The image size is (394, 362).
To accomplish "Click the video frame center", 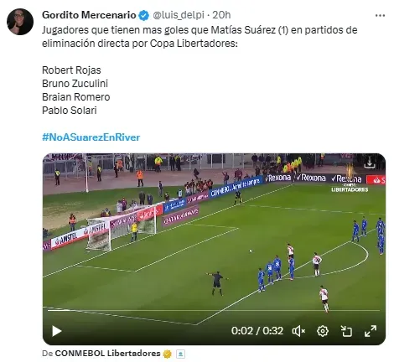I will coord(214,249).
